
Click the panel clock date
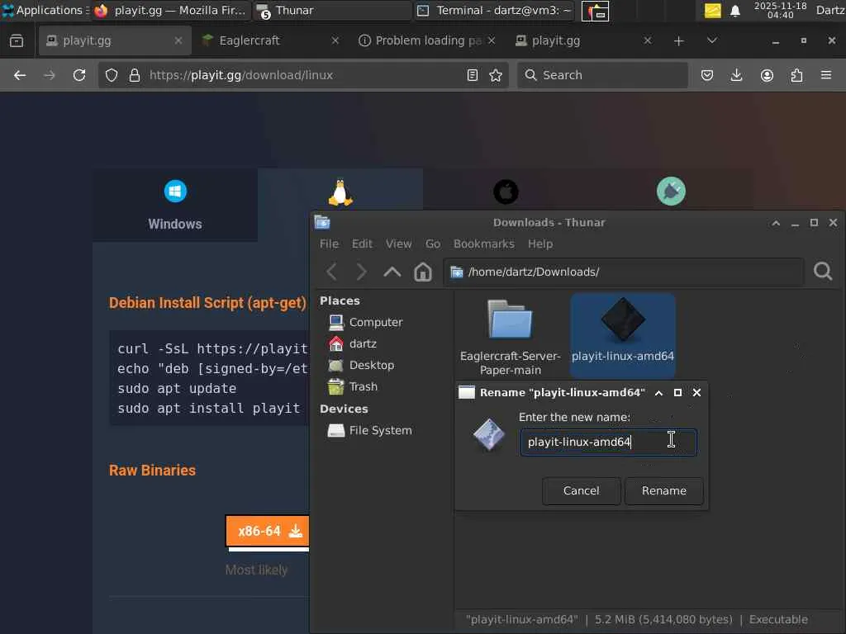(780, 10)
